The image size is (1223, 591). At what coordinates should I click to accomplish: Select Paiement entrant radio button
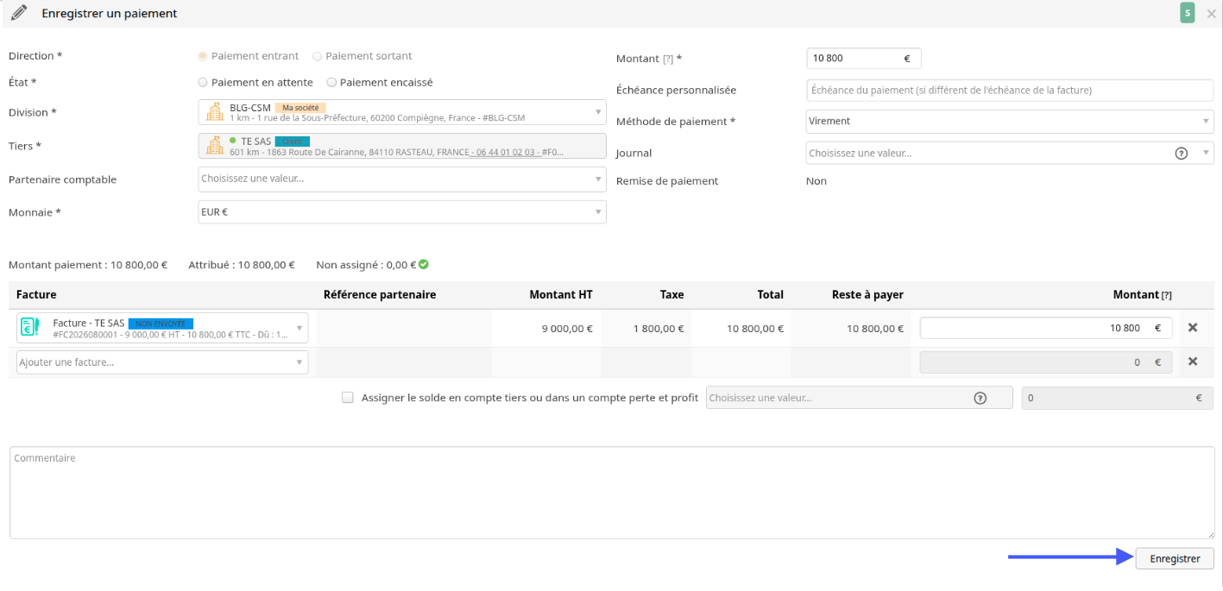pos(203,56)
